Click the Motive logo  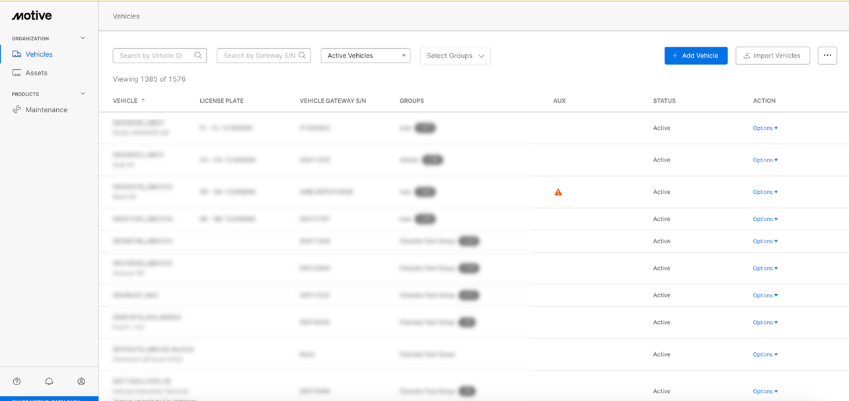(x=32, y=16)
